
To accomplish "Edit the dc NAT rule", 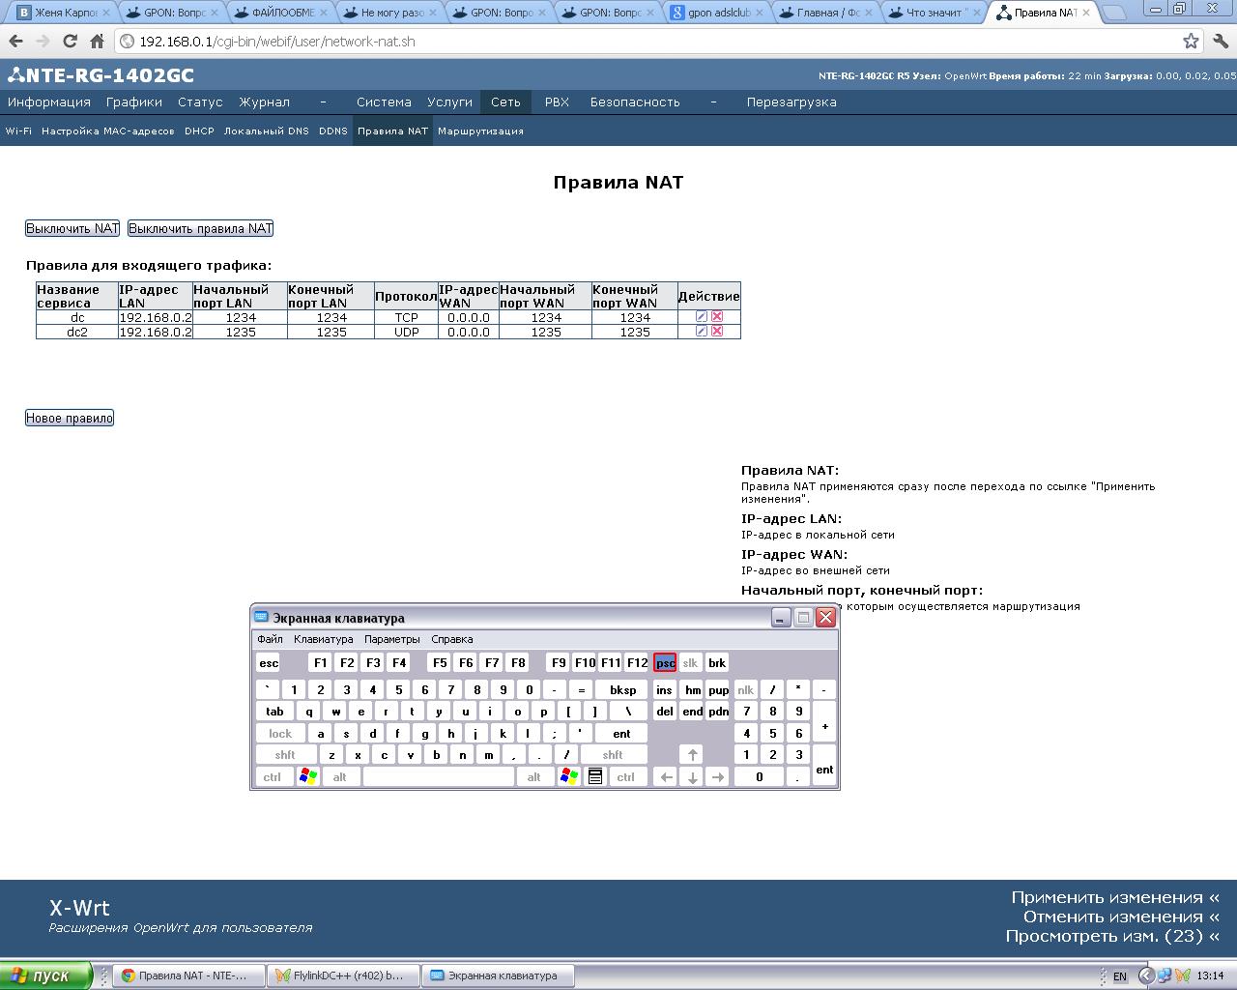I will 702,317.
